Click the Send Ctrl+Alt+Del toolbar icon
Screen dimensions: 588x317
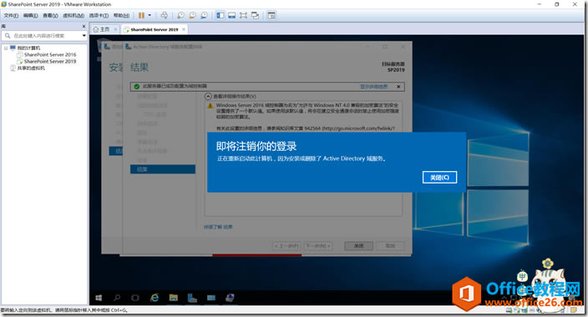coord(165,15)
